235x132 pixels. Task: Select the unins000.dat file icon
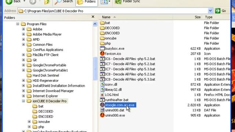(102, 110)
